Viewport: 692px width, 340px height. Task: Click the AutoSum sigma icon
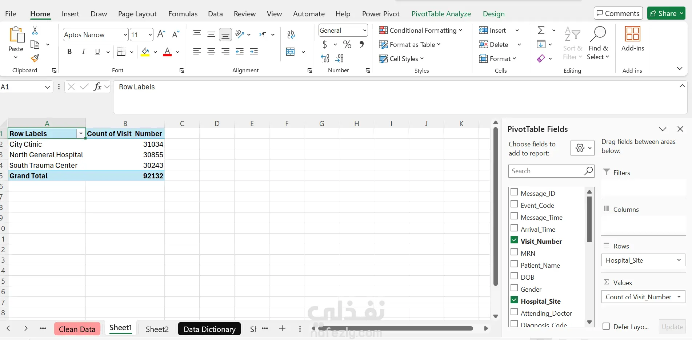541,30
